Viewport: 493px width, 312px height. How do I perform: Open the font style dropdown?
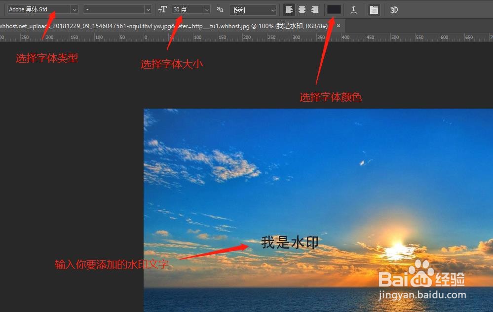[148, 9]
